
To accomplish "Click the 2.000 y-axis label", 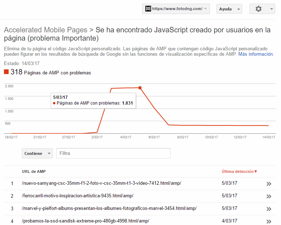I will pyautogui.click(x=9, y=86).
